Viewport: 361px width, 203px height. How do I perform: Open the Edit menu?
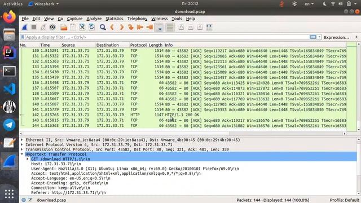36,19
